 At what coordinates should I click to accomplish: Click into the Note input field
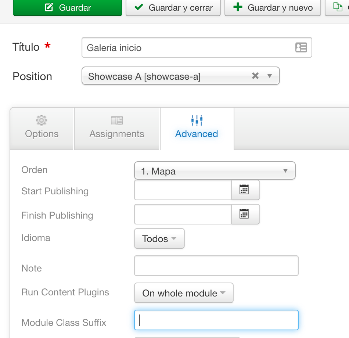216,266
